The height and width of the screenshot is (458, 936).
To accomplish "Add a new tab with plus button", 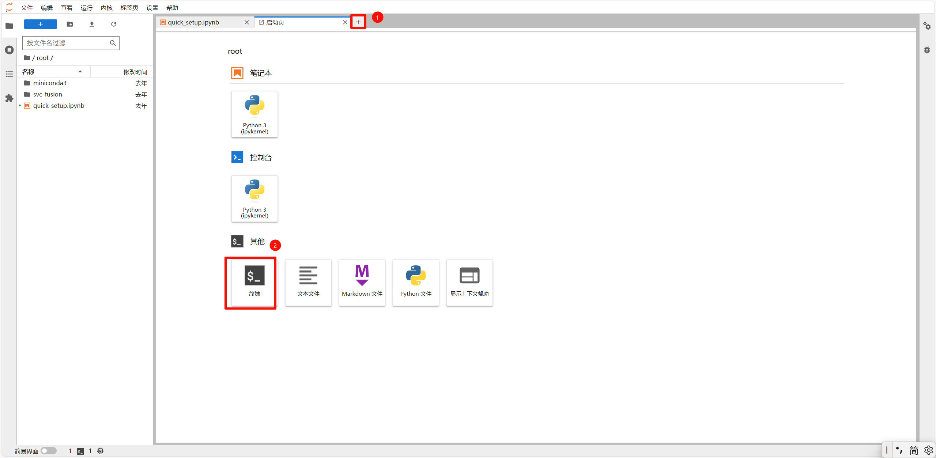I will click(x=358, y=22).
